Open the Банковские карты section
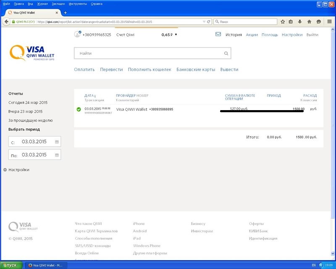Viewport: 336px width, 269px height. [x=196, y=69]
